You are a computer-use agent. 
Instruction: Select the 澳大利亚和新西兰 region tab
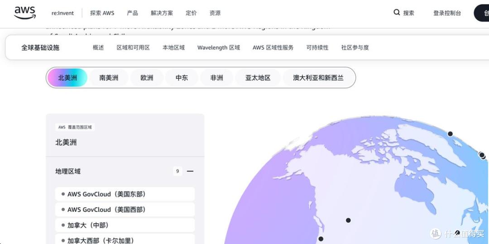click(x=318, y=77)
